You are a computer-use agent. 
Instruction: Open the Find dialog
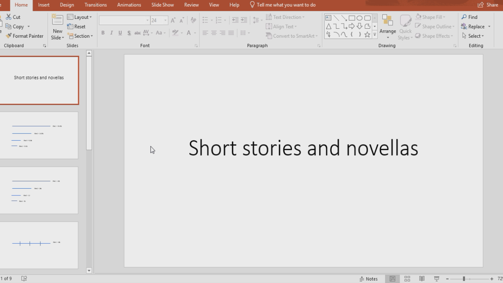click(470, 17)
